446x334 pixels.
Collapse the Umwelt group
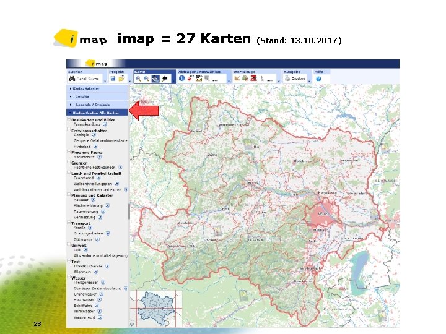[69, 244]
